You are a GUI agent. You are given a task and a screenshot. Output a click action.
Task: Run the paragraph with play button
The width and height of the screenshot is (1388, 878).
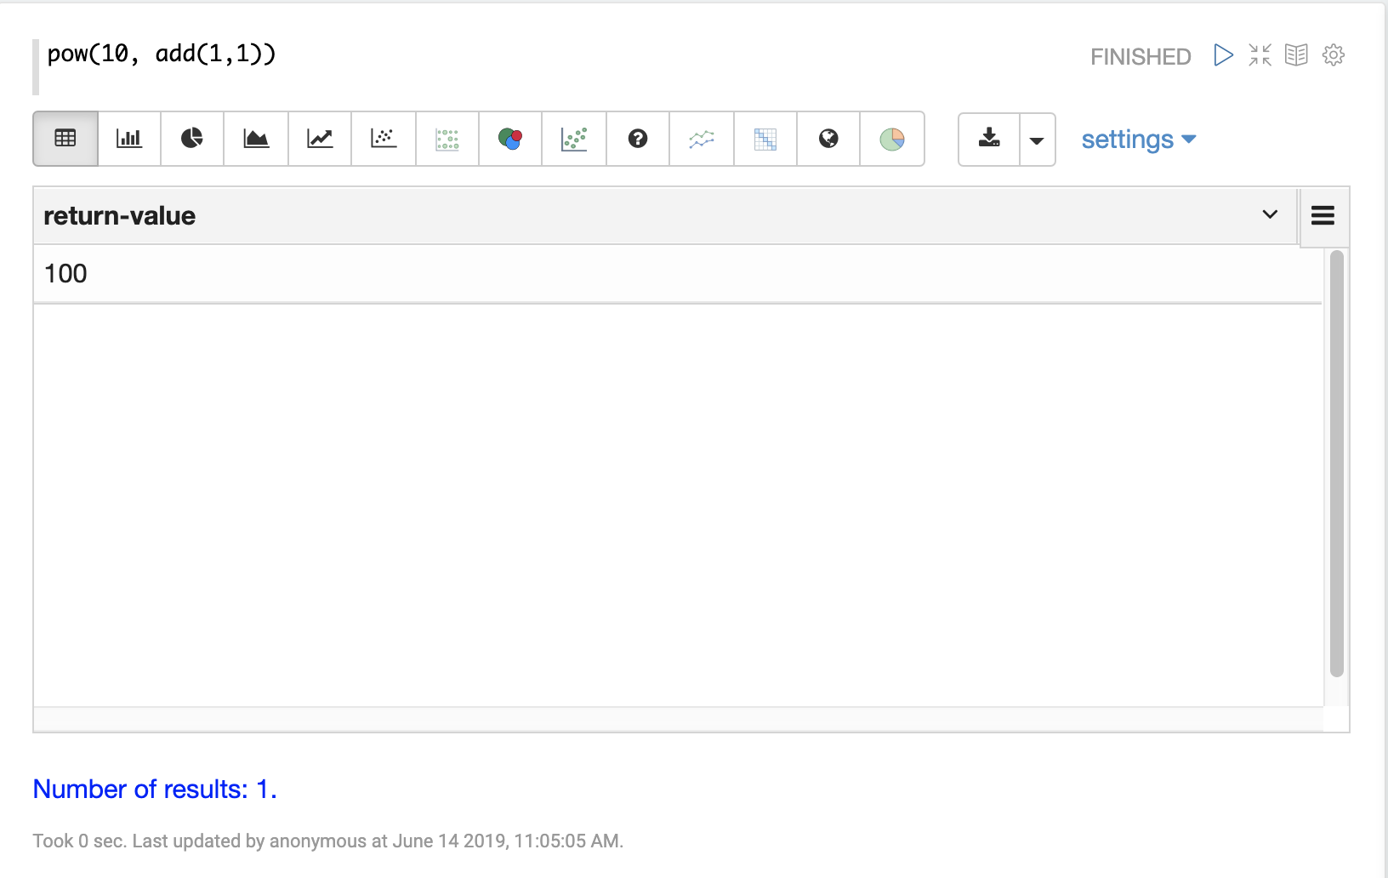click(x=1223, y=55)
